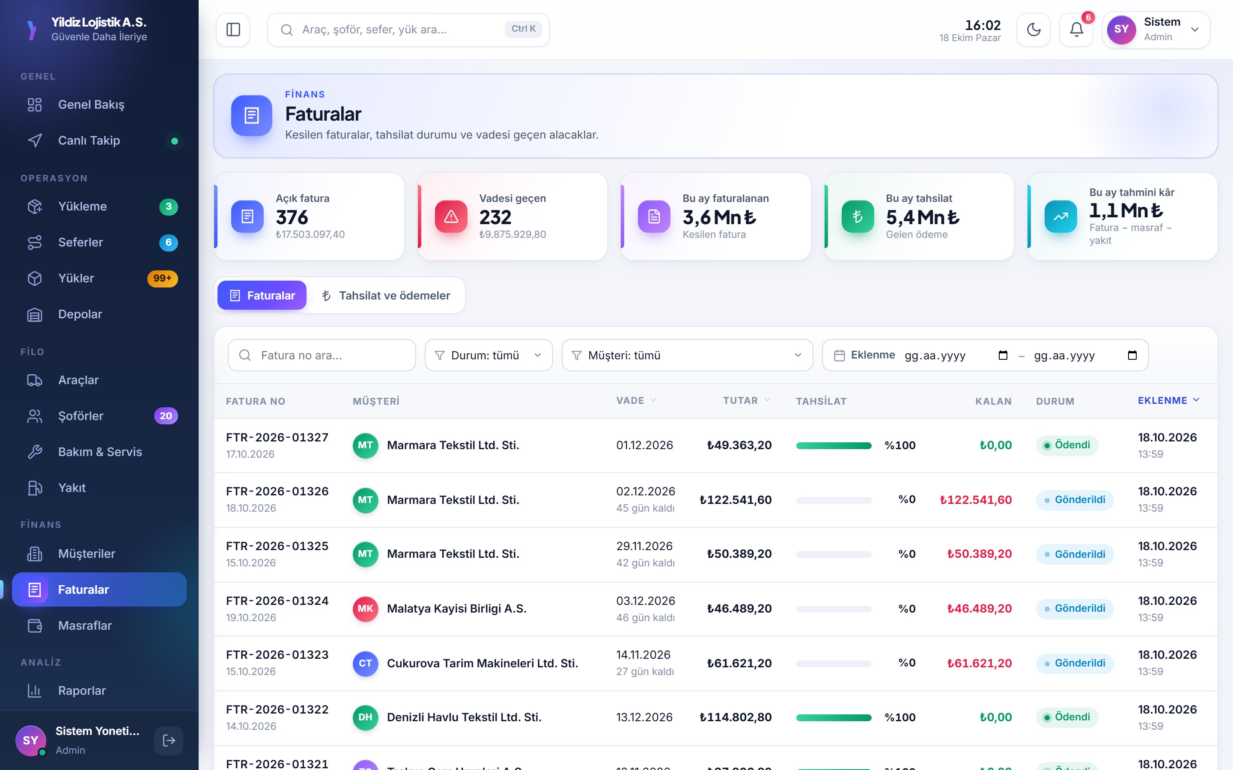Open Genel Bakış dashboard

(99, 105)
